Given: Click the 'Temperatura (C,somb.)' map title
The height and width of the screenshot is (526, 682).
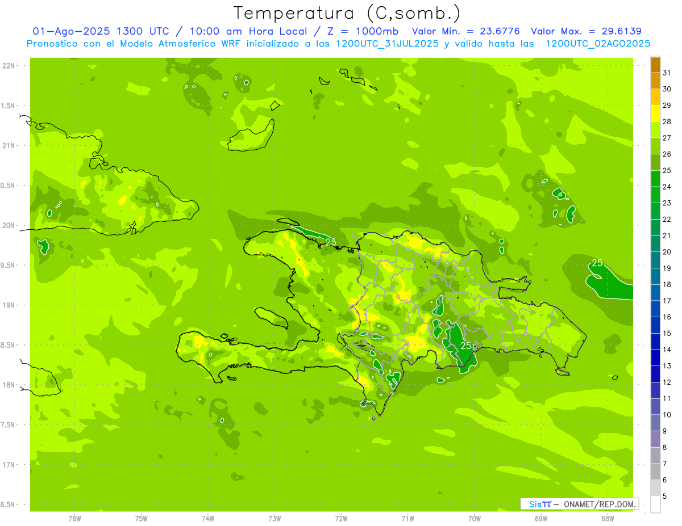Looking at the screenshot, I should pos(347,14).
